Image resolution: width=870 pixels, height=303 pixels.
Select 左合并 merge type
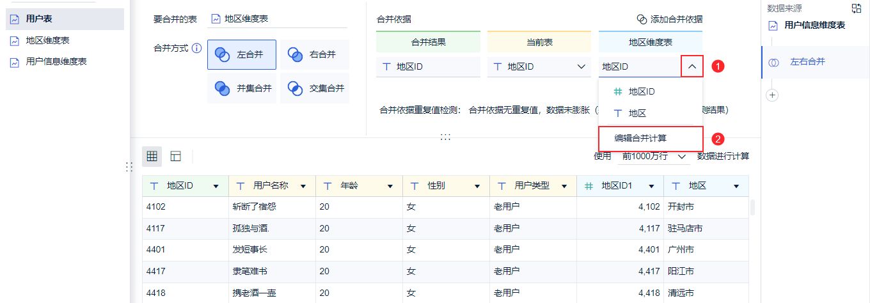point(242,54)
